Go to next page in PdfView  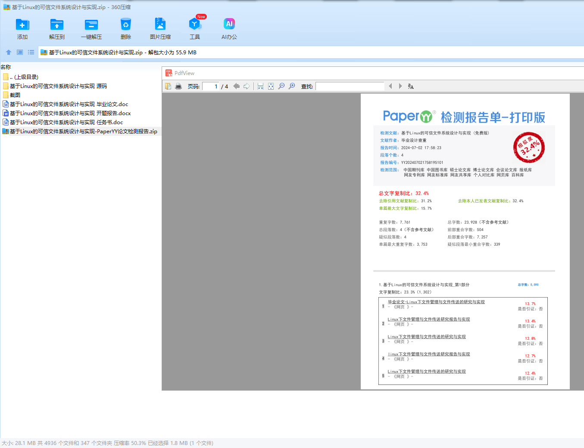[x=247, y=86]
